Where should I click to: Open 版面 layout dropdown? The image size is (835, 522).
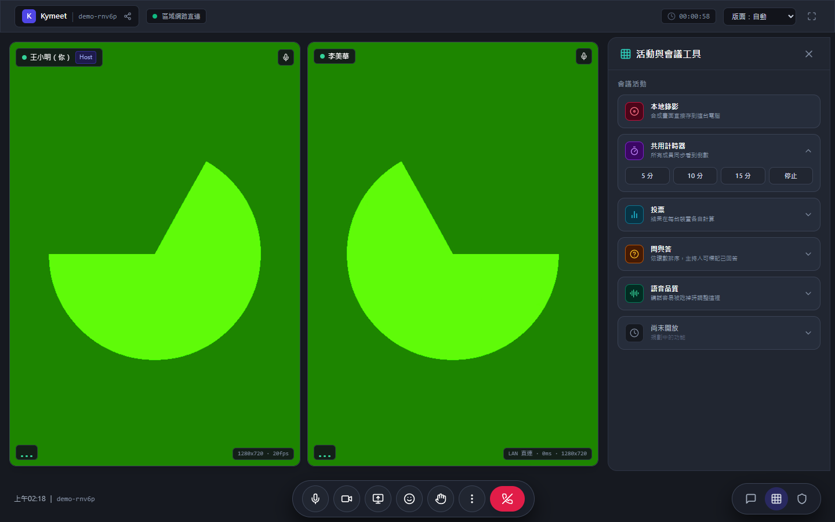coord(760,16)
